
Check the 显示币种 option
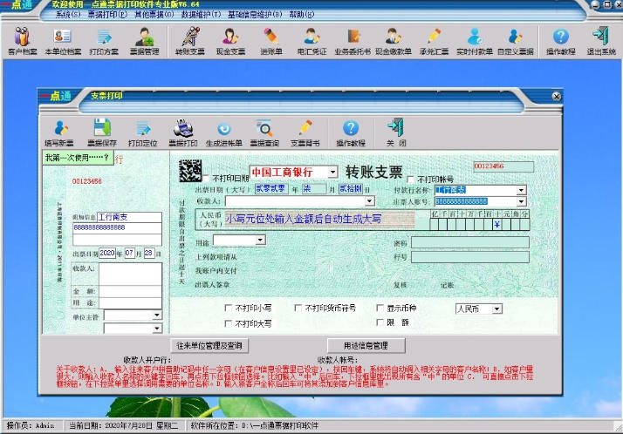[x=380, y=308]
